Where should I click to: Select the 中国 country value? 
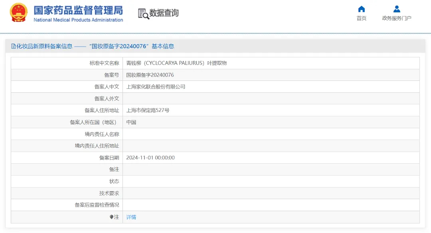pyautogui.click(x=131, y=122)
